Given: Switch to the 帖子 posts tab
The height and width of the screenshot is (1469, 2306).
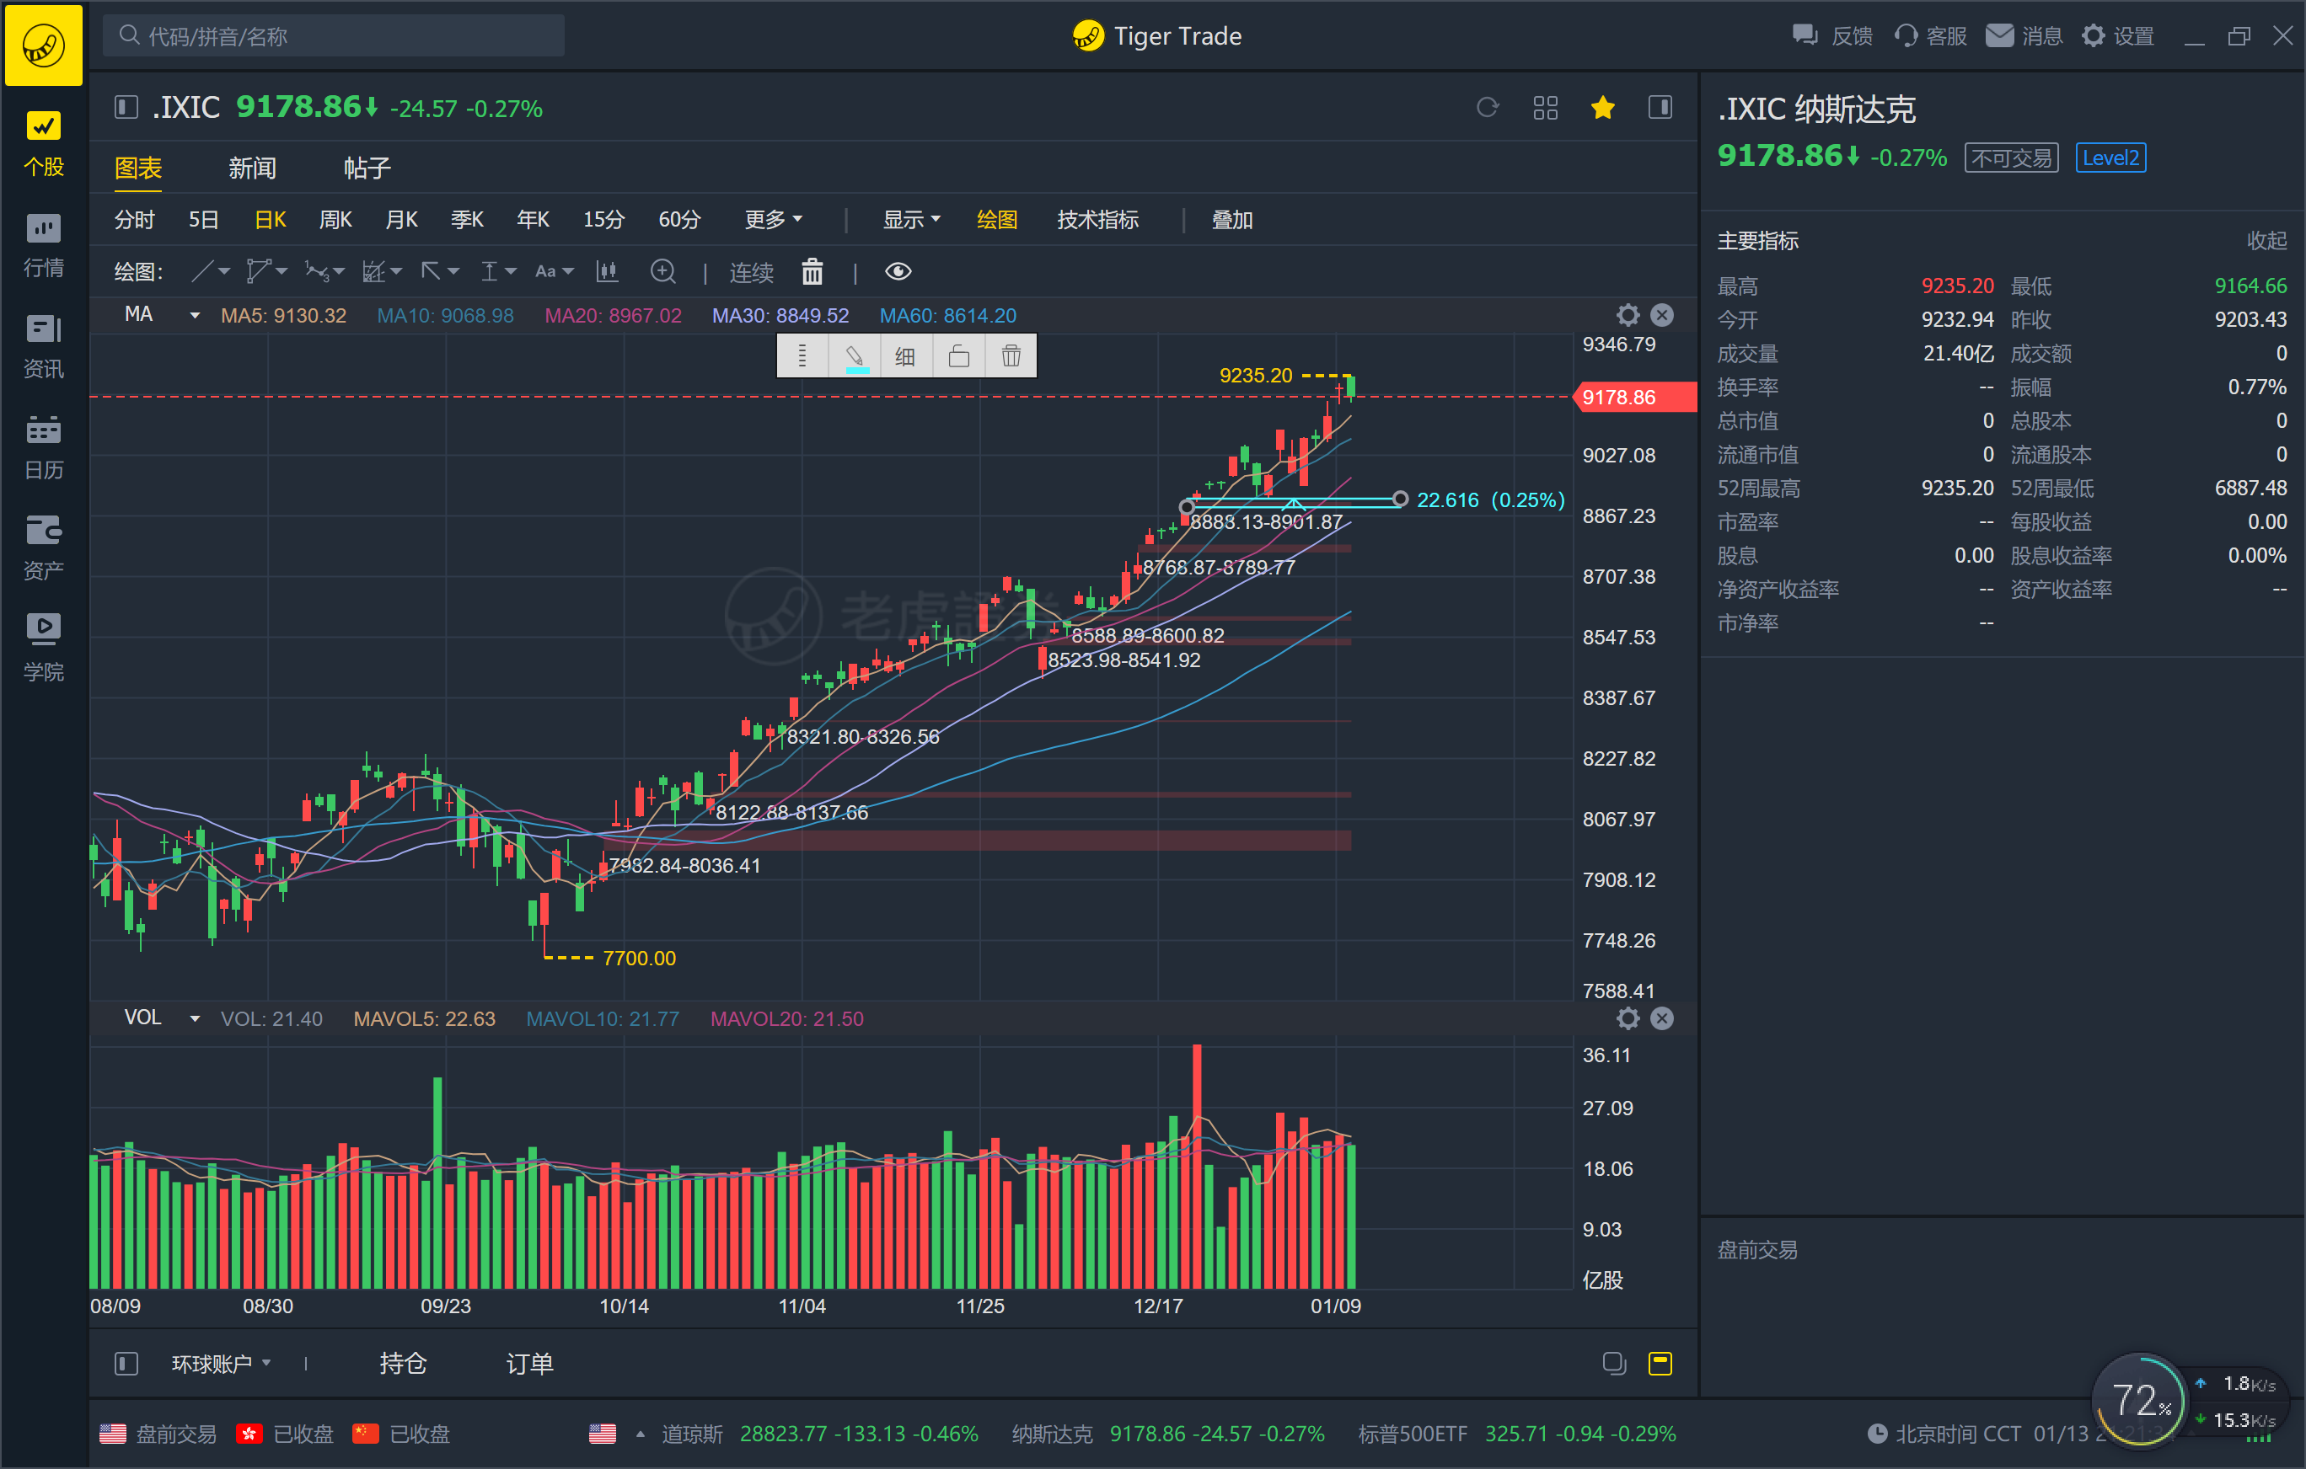Looking at the screenshot, I should click(x=367, y=168).
